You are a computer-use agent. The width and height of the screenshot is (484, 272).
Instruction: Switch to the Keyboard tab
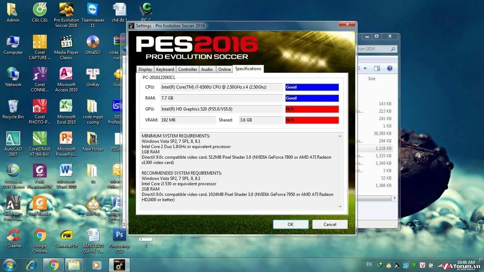coord(165,69)
